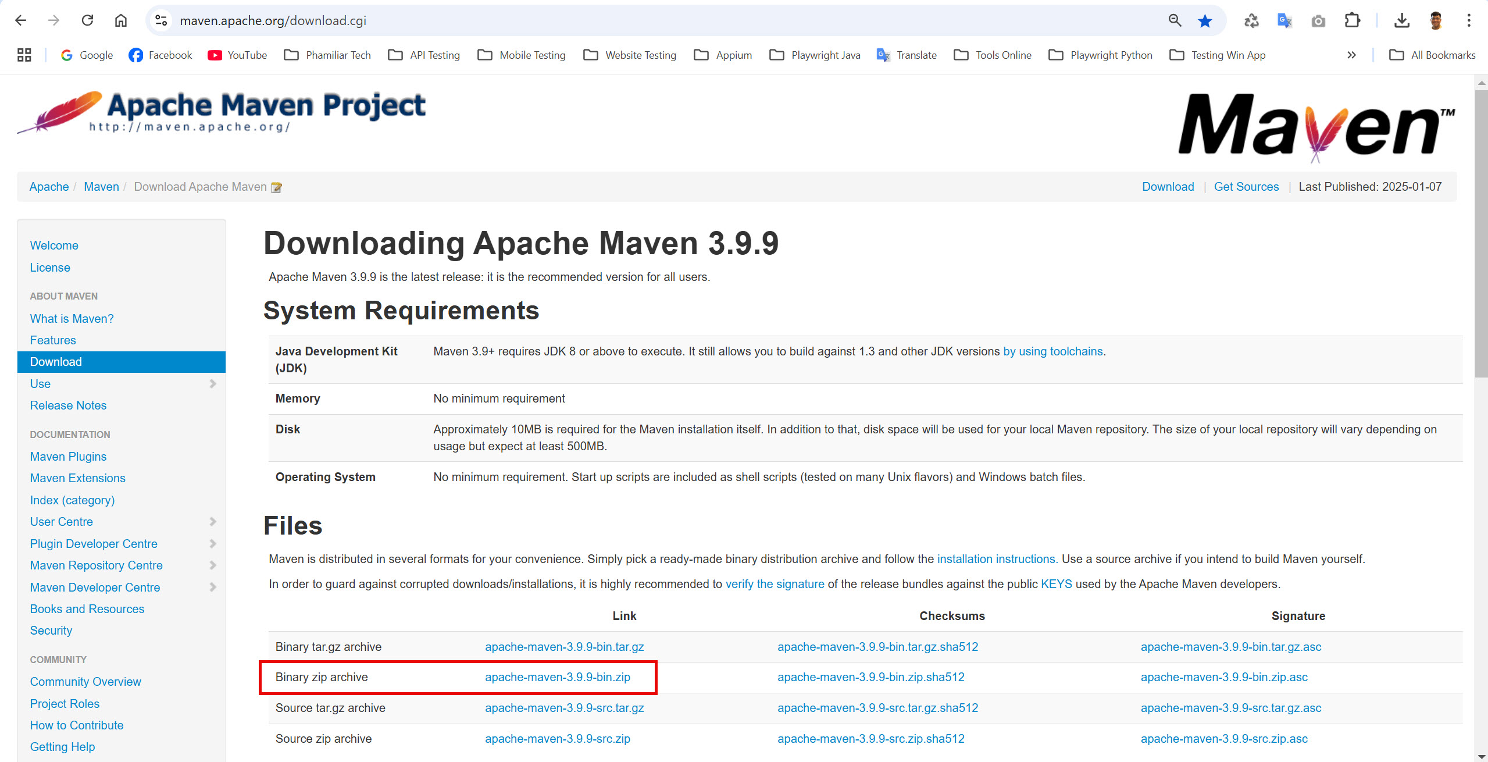
Task: Click the Apache breadcrumb link
Action: (x=49, y=187)
